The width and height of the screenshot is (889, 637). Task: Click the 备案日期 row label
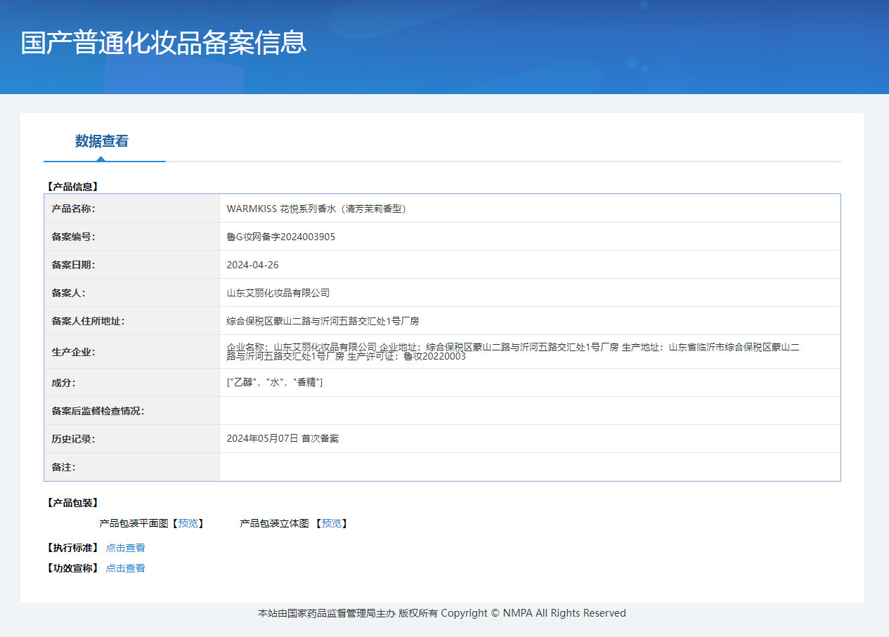tap(73, 265)
